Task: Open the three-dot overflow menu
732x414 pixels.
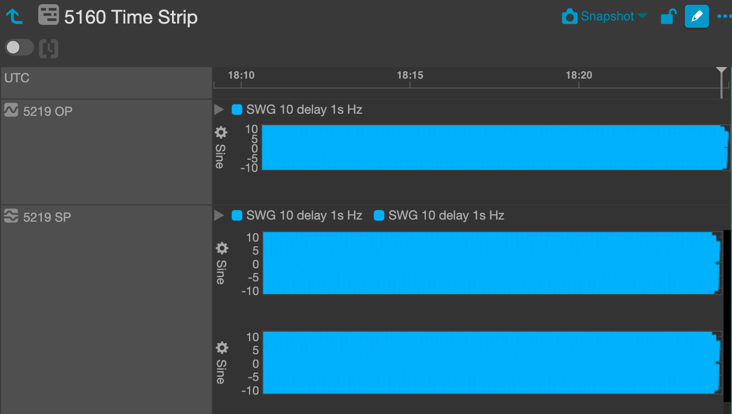Action: coord(723,16)
